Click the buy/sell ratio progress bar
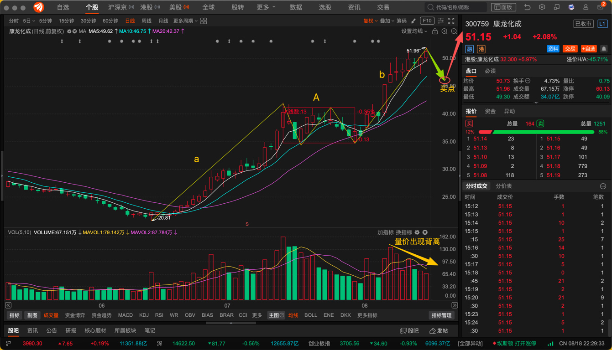Viewport: 612px width, 350px height. (x=536, y=132)
